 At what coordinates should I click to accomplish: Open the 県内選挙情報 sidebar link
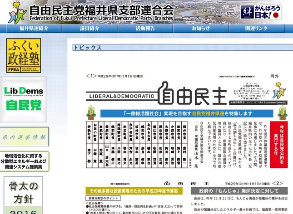24,137
